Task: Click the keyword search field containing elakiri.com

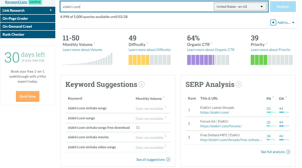Action: [x=137, y=7]
